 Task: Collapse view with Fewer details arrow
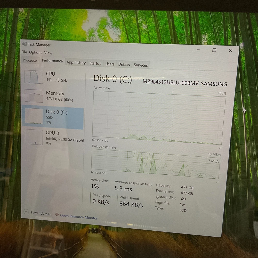[x=26, y=212]
